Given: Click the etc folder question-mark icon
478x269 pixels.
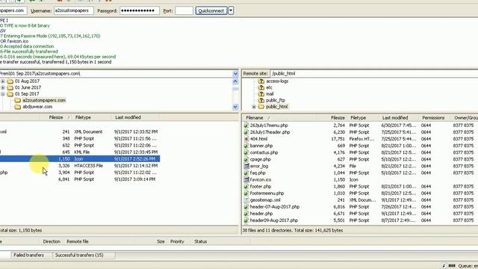Looking at the screenshot, I should [x=261, y=87].
